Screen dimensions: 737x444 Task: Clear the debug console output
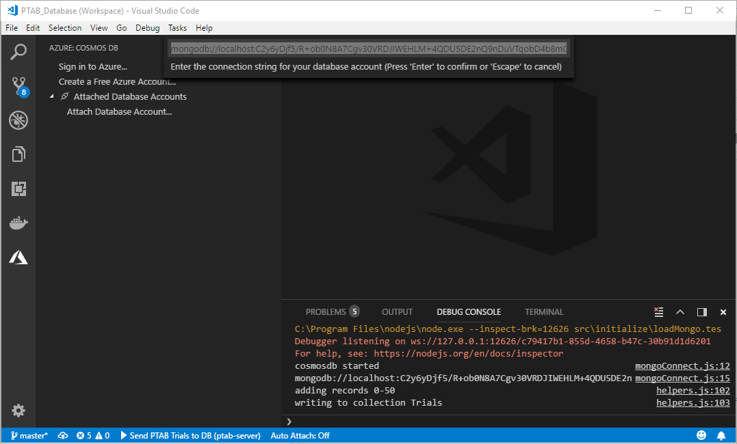point(658,312)
